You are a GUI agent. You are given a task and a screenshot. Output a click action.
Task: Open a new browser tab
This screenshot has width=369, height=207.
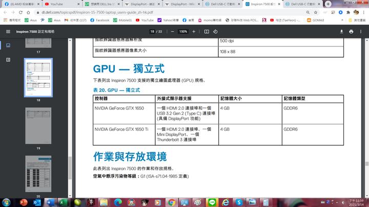coord(328,4)
